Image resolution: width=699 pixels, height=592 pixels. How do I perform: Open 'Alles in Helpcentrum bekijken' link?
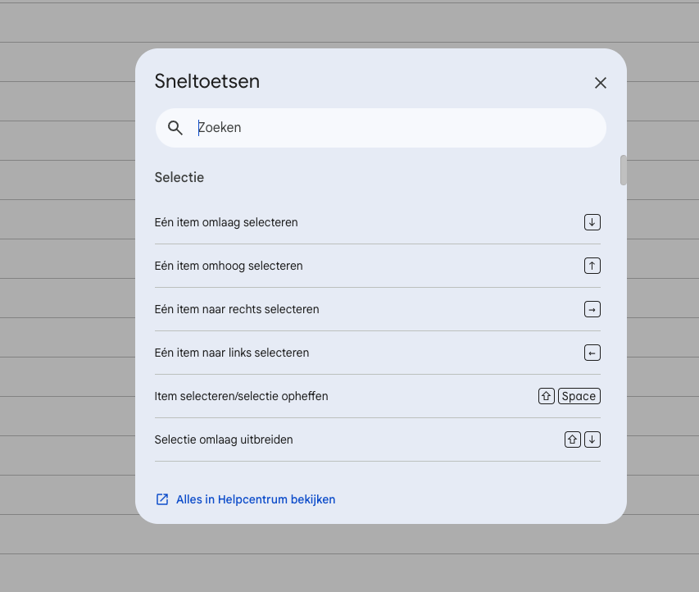pos(256,499)
